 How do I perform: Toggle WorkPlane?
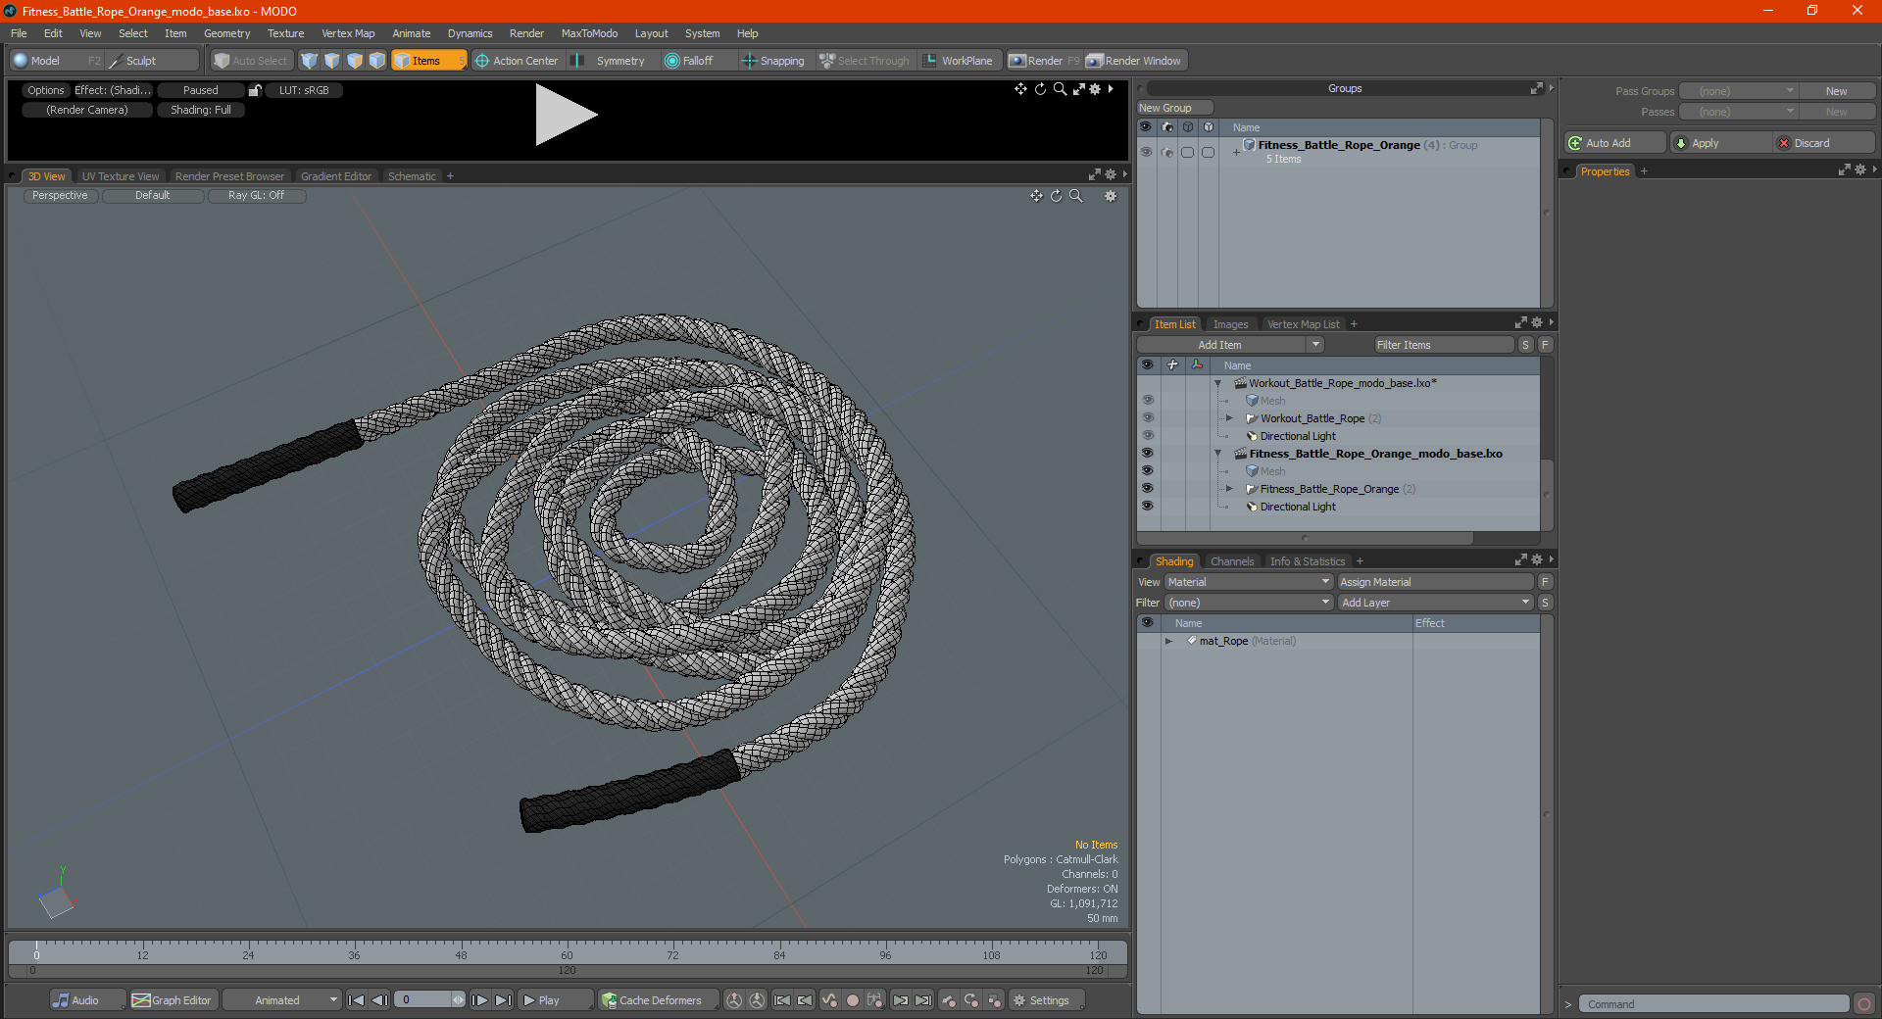pyautogui.click(x=959, y=61)
